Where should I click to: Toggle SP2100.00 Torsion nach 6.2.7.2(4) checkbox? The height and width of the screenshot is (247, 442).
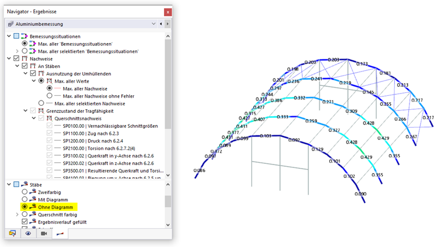pos(49,148)
